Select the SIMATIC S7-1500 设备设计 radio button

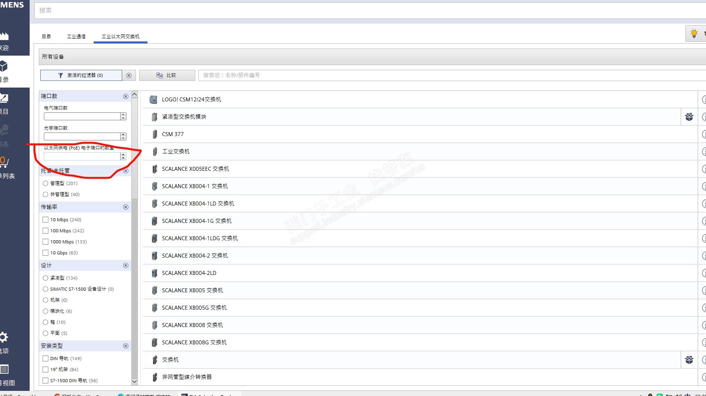coord(45,289)
